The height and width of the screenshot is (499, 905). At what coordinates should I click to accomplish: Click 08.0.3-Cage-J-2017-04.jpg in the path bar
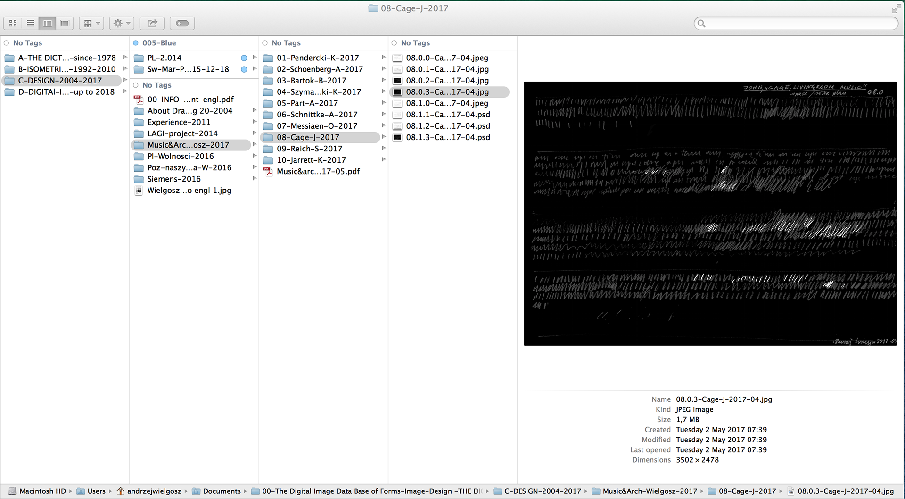[840, 491]
